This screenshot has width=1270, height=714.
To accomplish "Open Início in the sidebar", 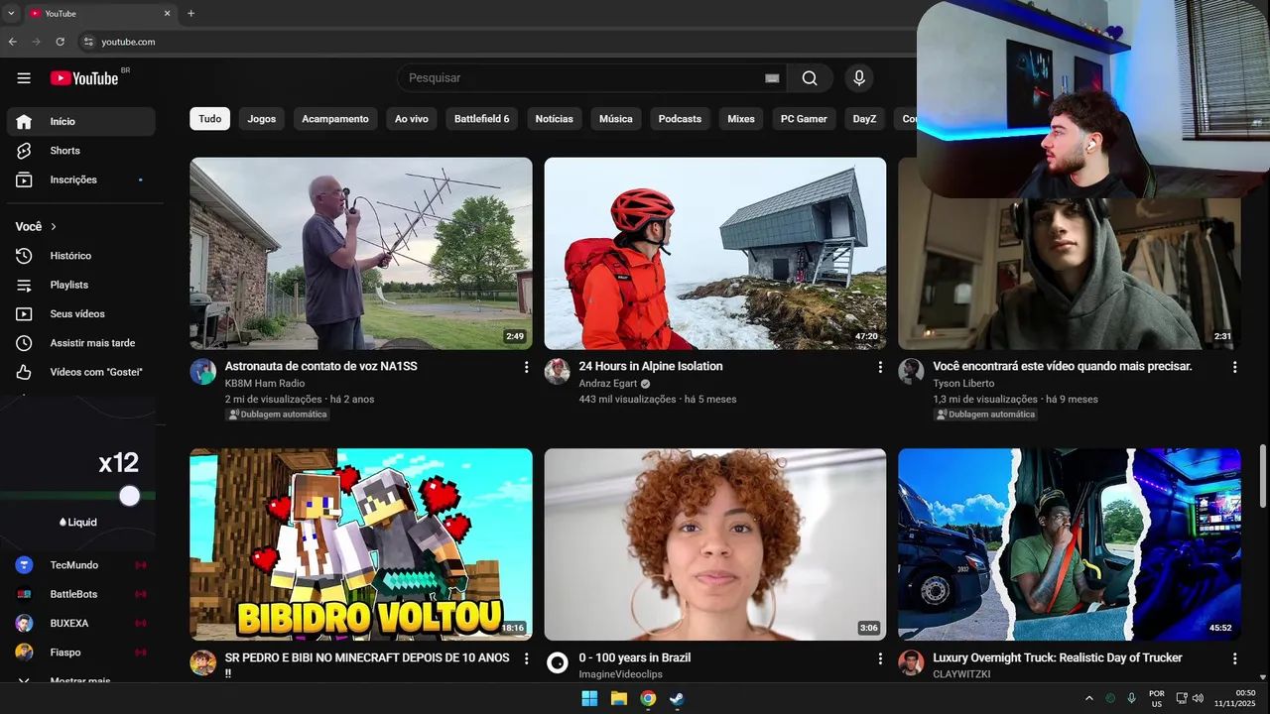I will [81, 121].
